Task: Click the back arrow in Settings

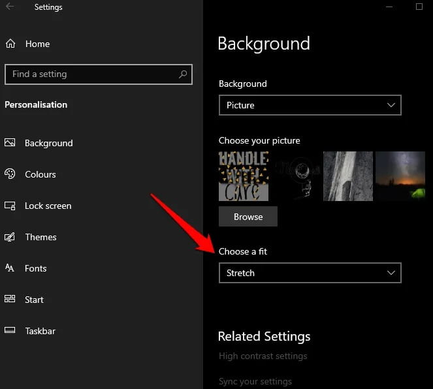Action: coord(10,7)
